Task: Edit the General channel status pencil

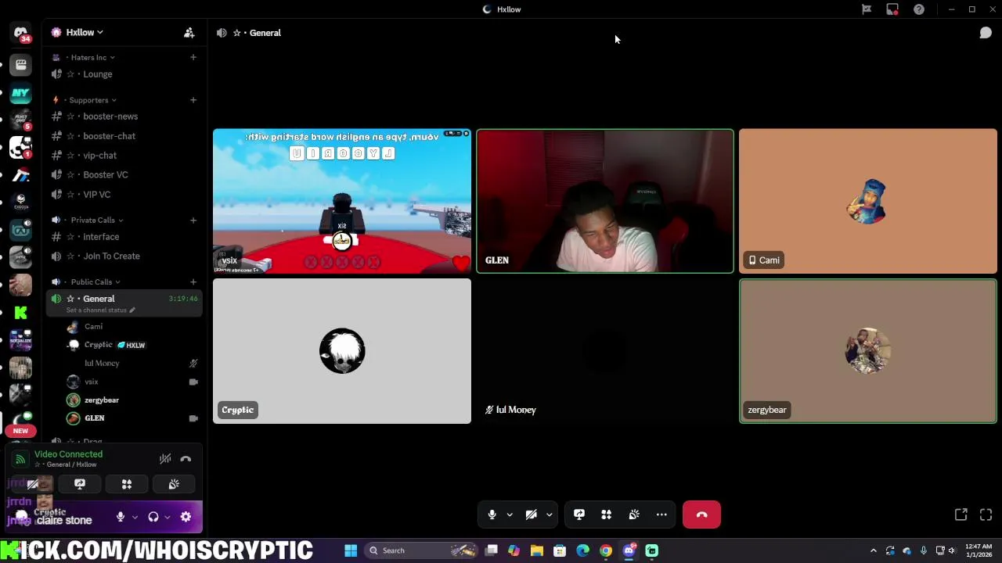Action: tap(132, 310)
